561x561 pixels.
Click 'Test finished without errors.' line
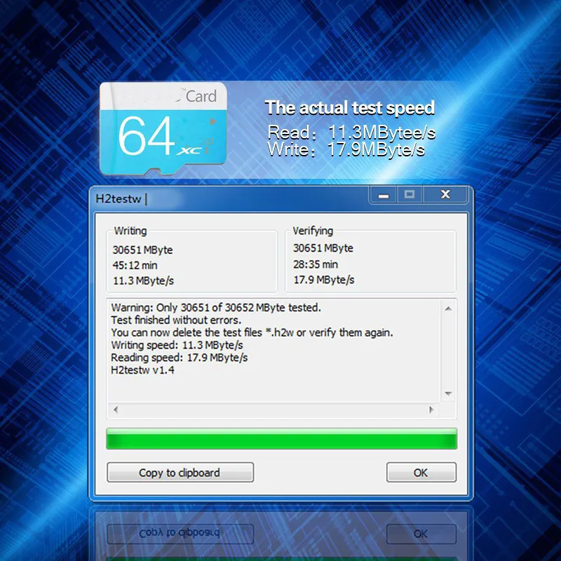pos(176,320)
